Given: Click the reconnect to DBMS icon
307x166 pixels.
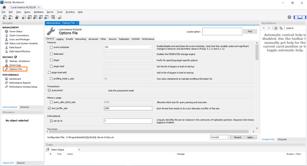Looking at the screenshot, I should [x=60, y=17].
